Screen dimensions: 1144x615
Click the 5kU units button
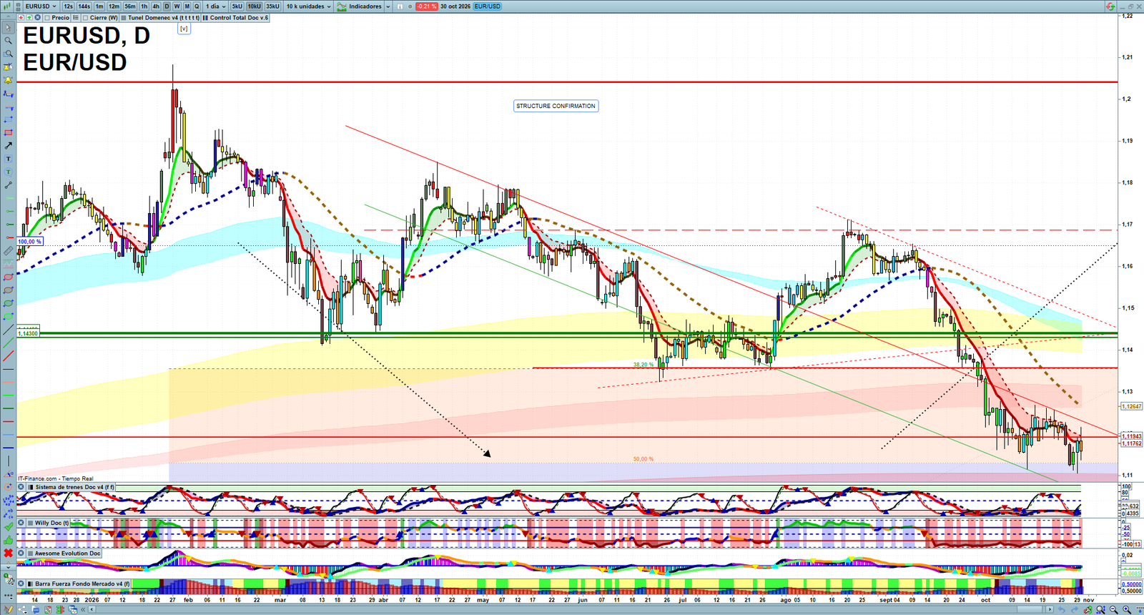tap(237, 6)
